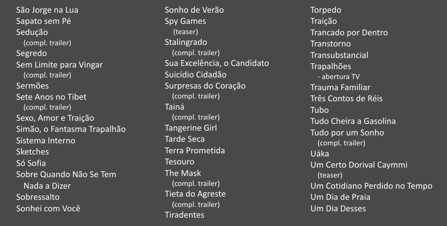Select Tudo Cheira a Gasolina

(x=353, y=121)
